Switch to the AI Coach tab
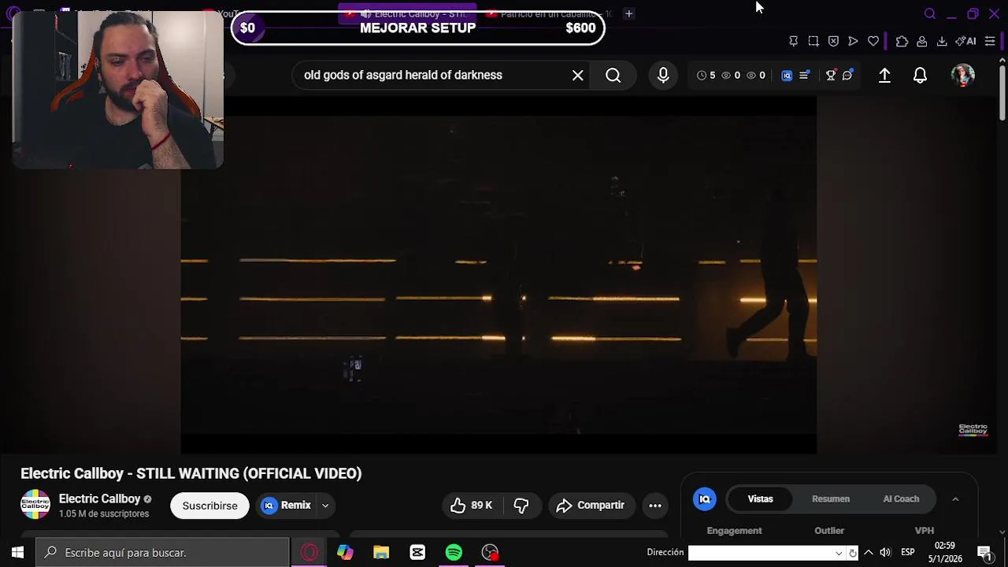The image size is (1008, 567). pyautogui.click(x=901, y=499)
